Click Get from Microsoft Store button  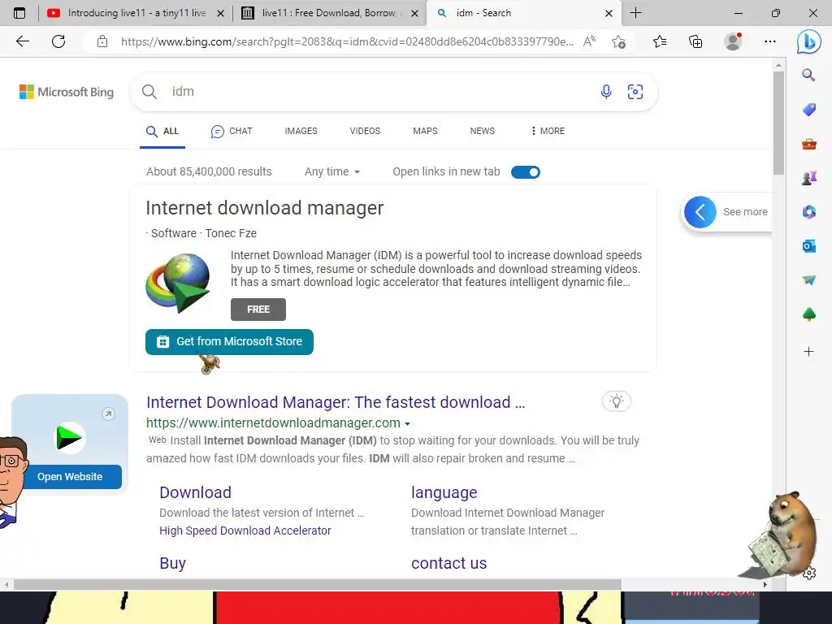click(229, 342)
